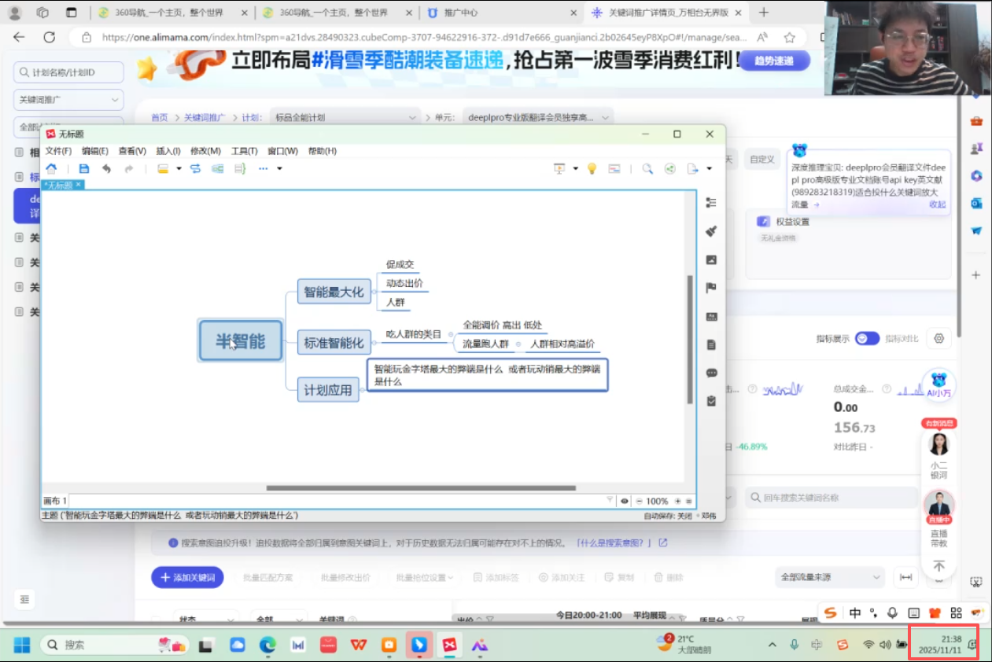The image size is (992, 662).
Task: Open the comments bubble panel in sidebar
Action: 711,373
